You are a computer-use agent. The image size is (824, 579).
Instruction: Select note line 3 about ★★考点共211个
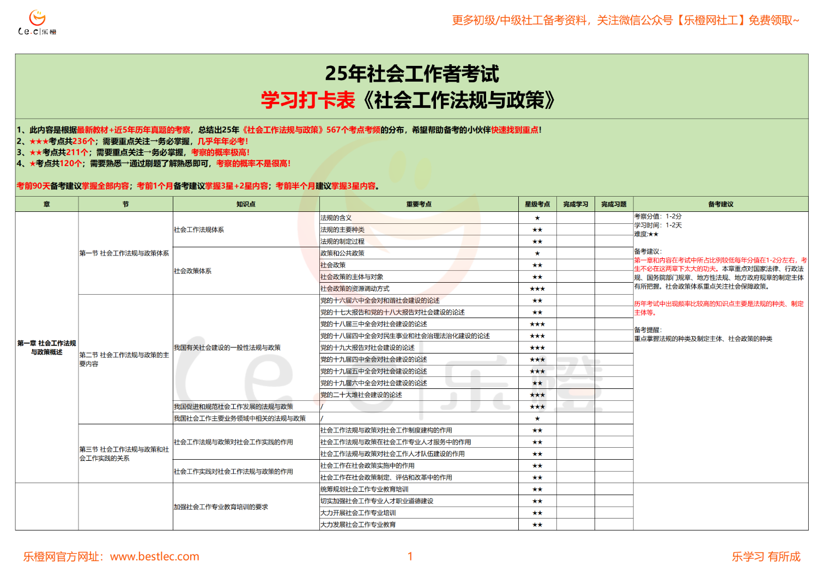coord(133,153)
